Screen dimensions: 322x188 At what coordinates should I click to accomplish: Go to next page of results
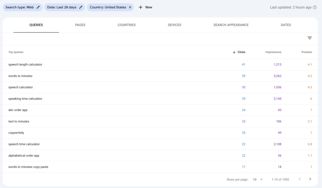pos(310,179)
